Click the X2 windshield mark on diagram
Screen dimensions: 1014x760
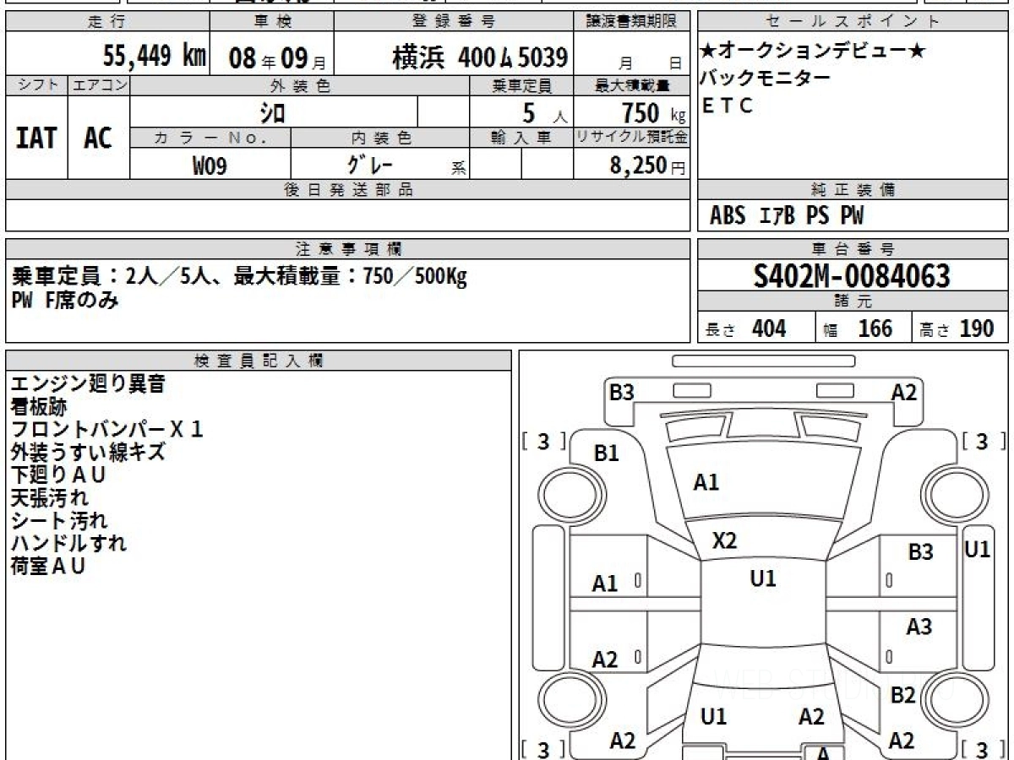coord(724,541)
